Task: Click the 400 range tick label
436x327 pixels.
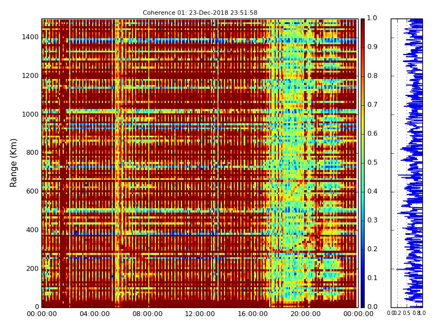Action: [x=32, y=230]
